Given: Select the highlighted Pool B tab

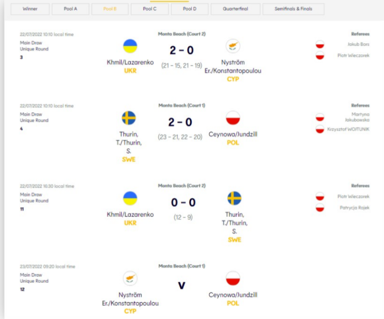Looking at the screenshot, I should (x=110, y=9).
